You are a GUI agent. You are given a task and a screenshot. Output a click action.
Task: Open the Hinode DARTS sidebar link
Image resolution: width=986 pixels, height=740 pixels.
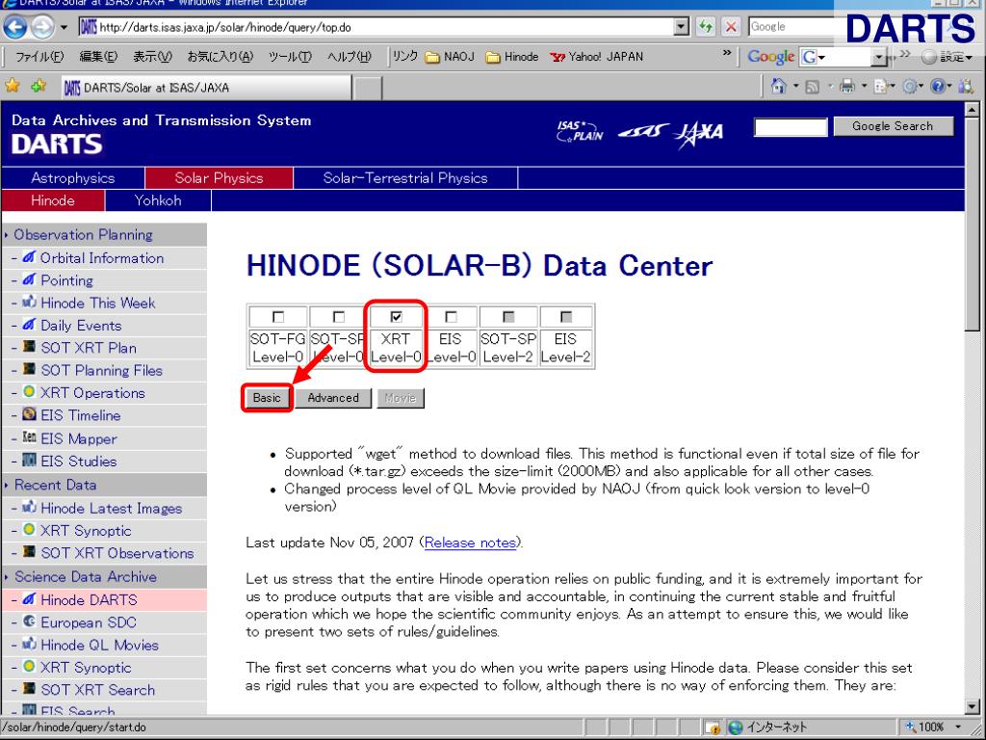click(89, 599)
